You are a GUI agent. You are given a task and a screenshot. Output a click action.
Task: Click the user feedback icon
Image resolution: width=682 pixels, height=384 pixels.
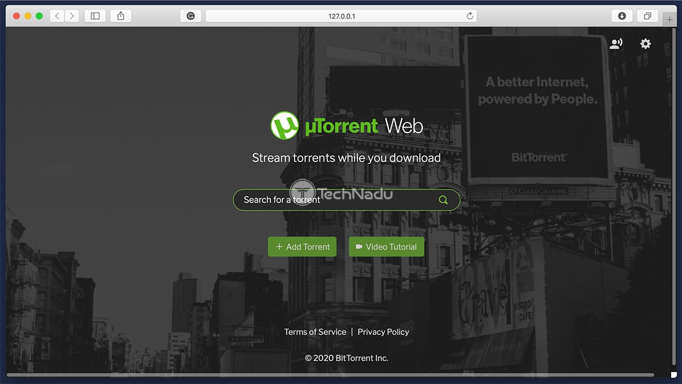(x=616, y=44)
